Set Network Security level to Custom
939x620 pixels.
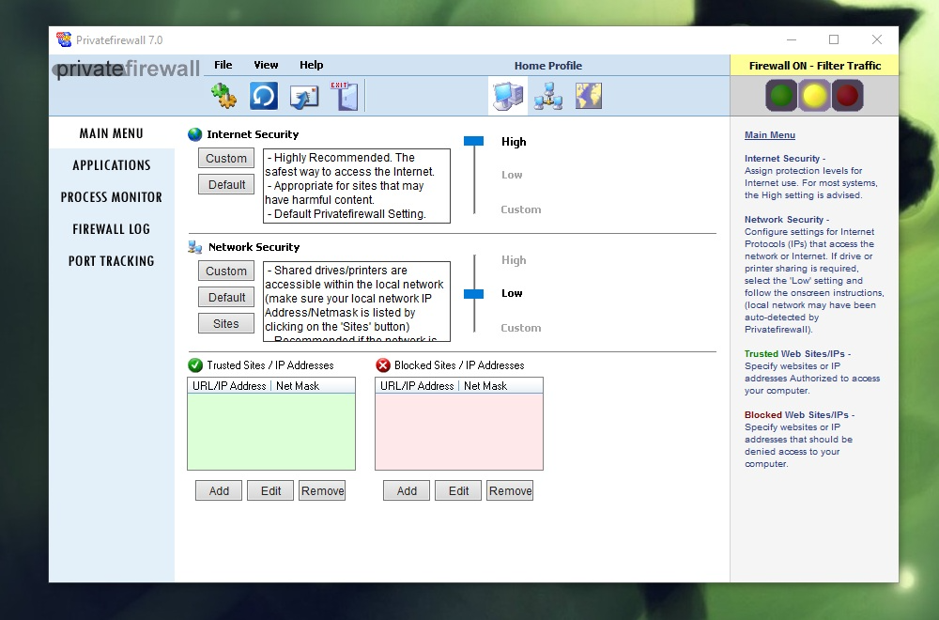click(520, 328)
